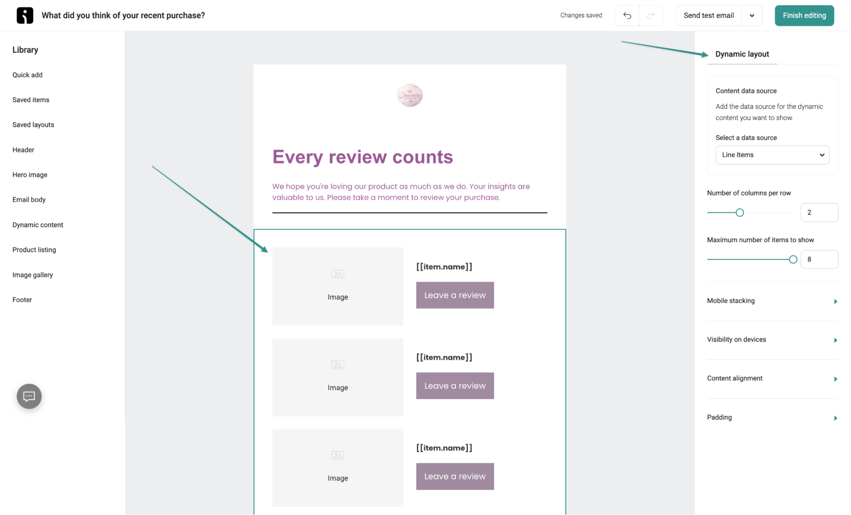Select the third [[item.name]] text
Screen dimensions: 851x515
pos(444,448)
